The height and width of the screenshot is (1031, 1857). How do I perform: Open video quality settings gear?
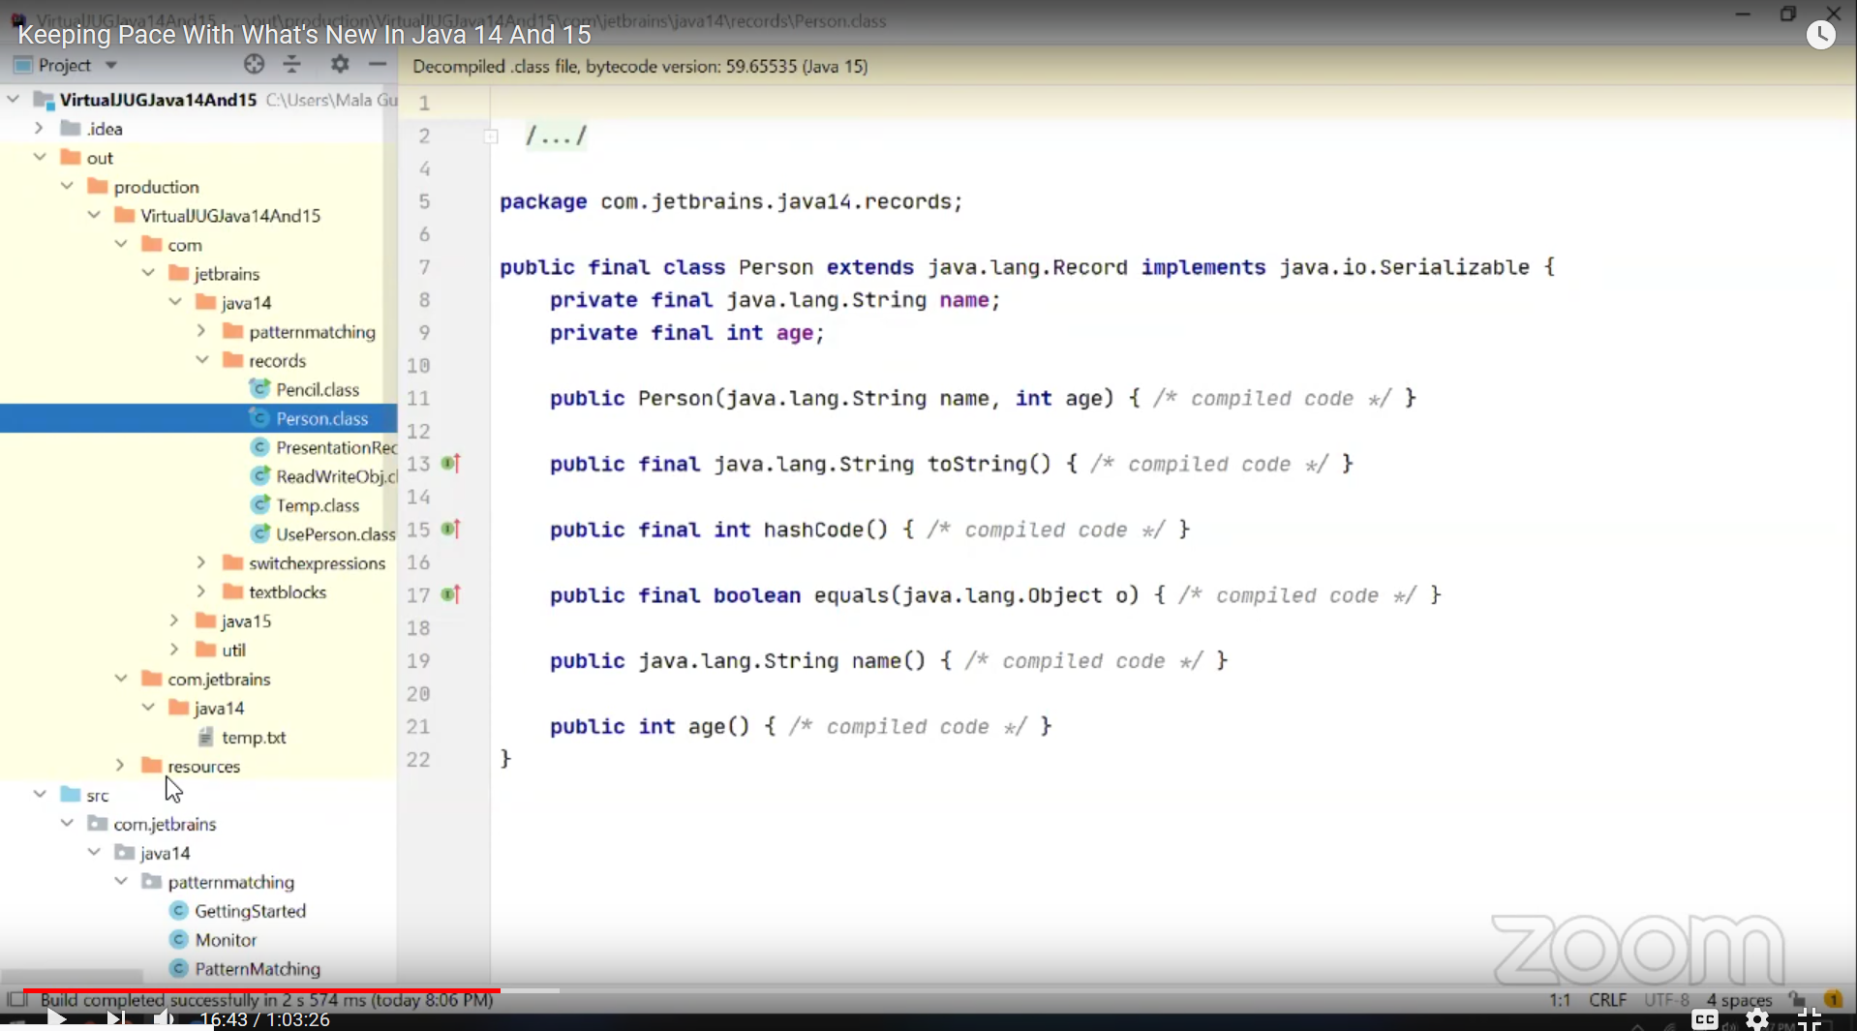[1758, 1019]
